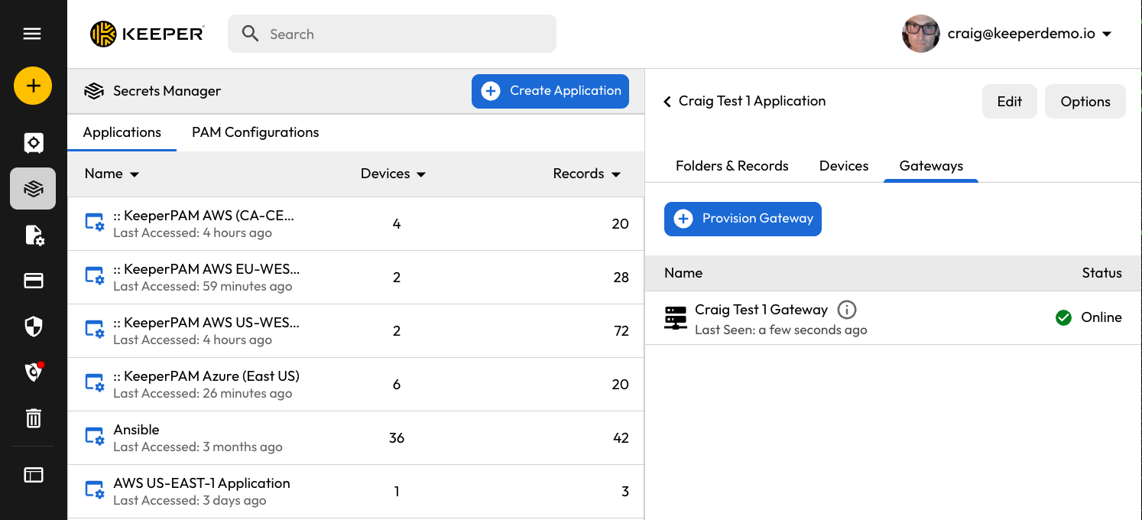Click the info icon beside Craig Test 1 Gateway
1142x520 pixels.
[x=846, y=310]
